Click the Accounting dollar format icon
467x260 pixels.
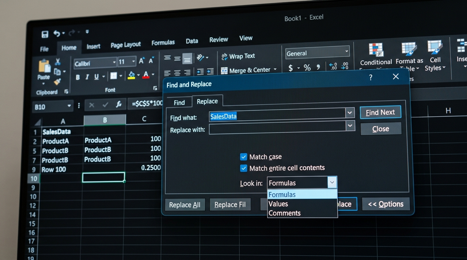coord(291,68)
